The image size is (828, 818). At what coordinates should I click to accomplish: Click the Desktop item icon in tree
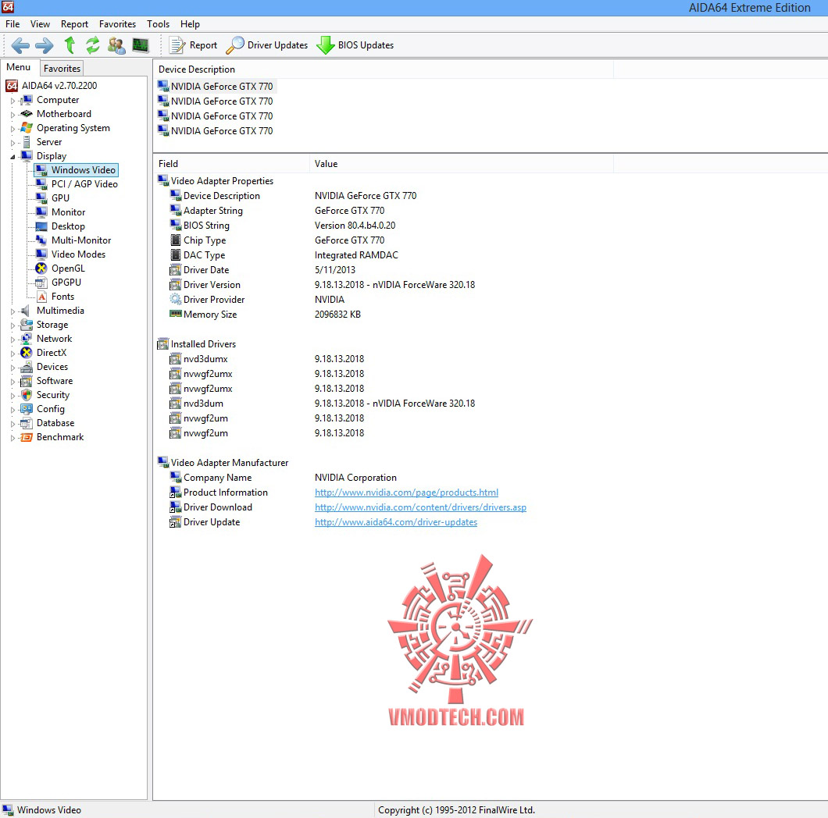click(41, 226)
